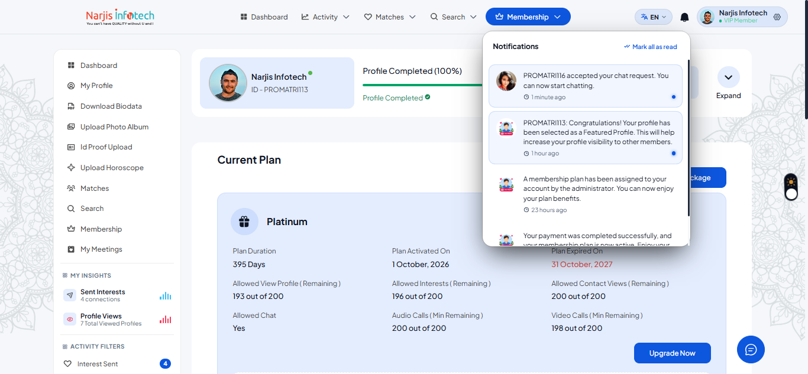Image resolution: width=808 pixels, height=374 pixels.
Task: Click the Upload Photo Album image icon
Action: (71, 126)
